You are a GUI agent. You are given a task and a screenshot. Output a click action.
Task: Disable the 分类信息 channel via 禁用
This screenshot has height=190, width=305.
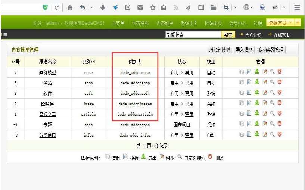coord(189,135)
